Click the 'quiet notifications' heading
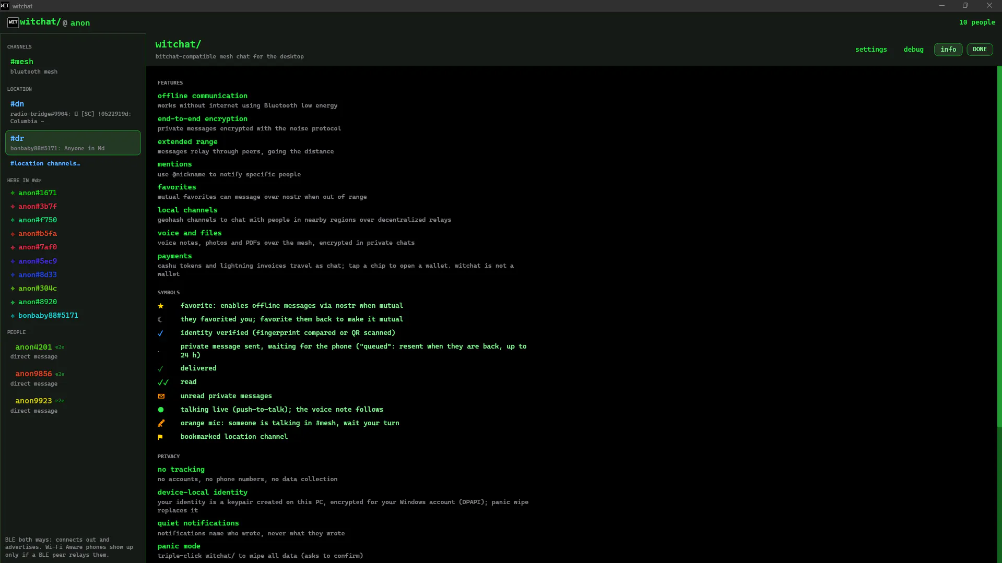The height and width of the screenshot is (563, 1002). click(198, 523)
